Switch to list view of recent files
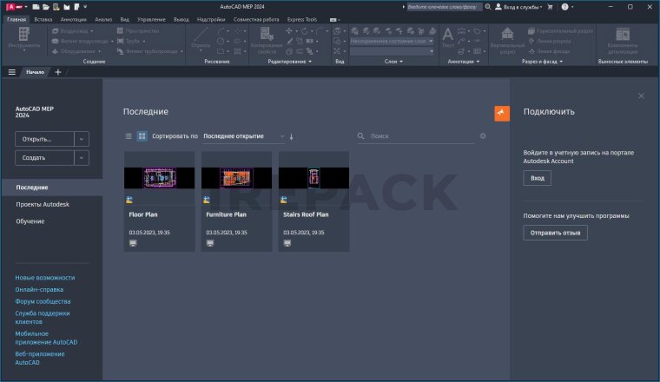The height and width of the screenshot is (382, 660). click(x=129, y=136)
